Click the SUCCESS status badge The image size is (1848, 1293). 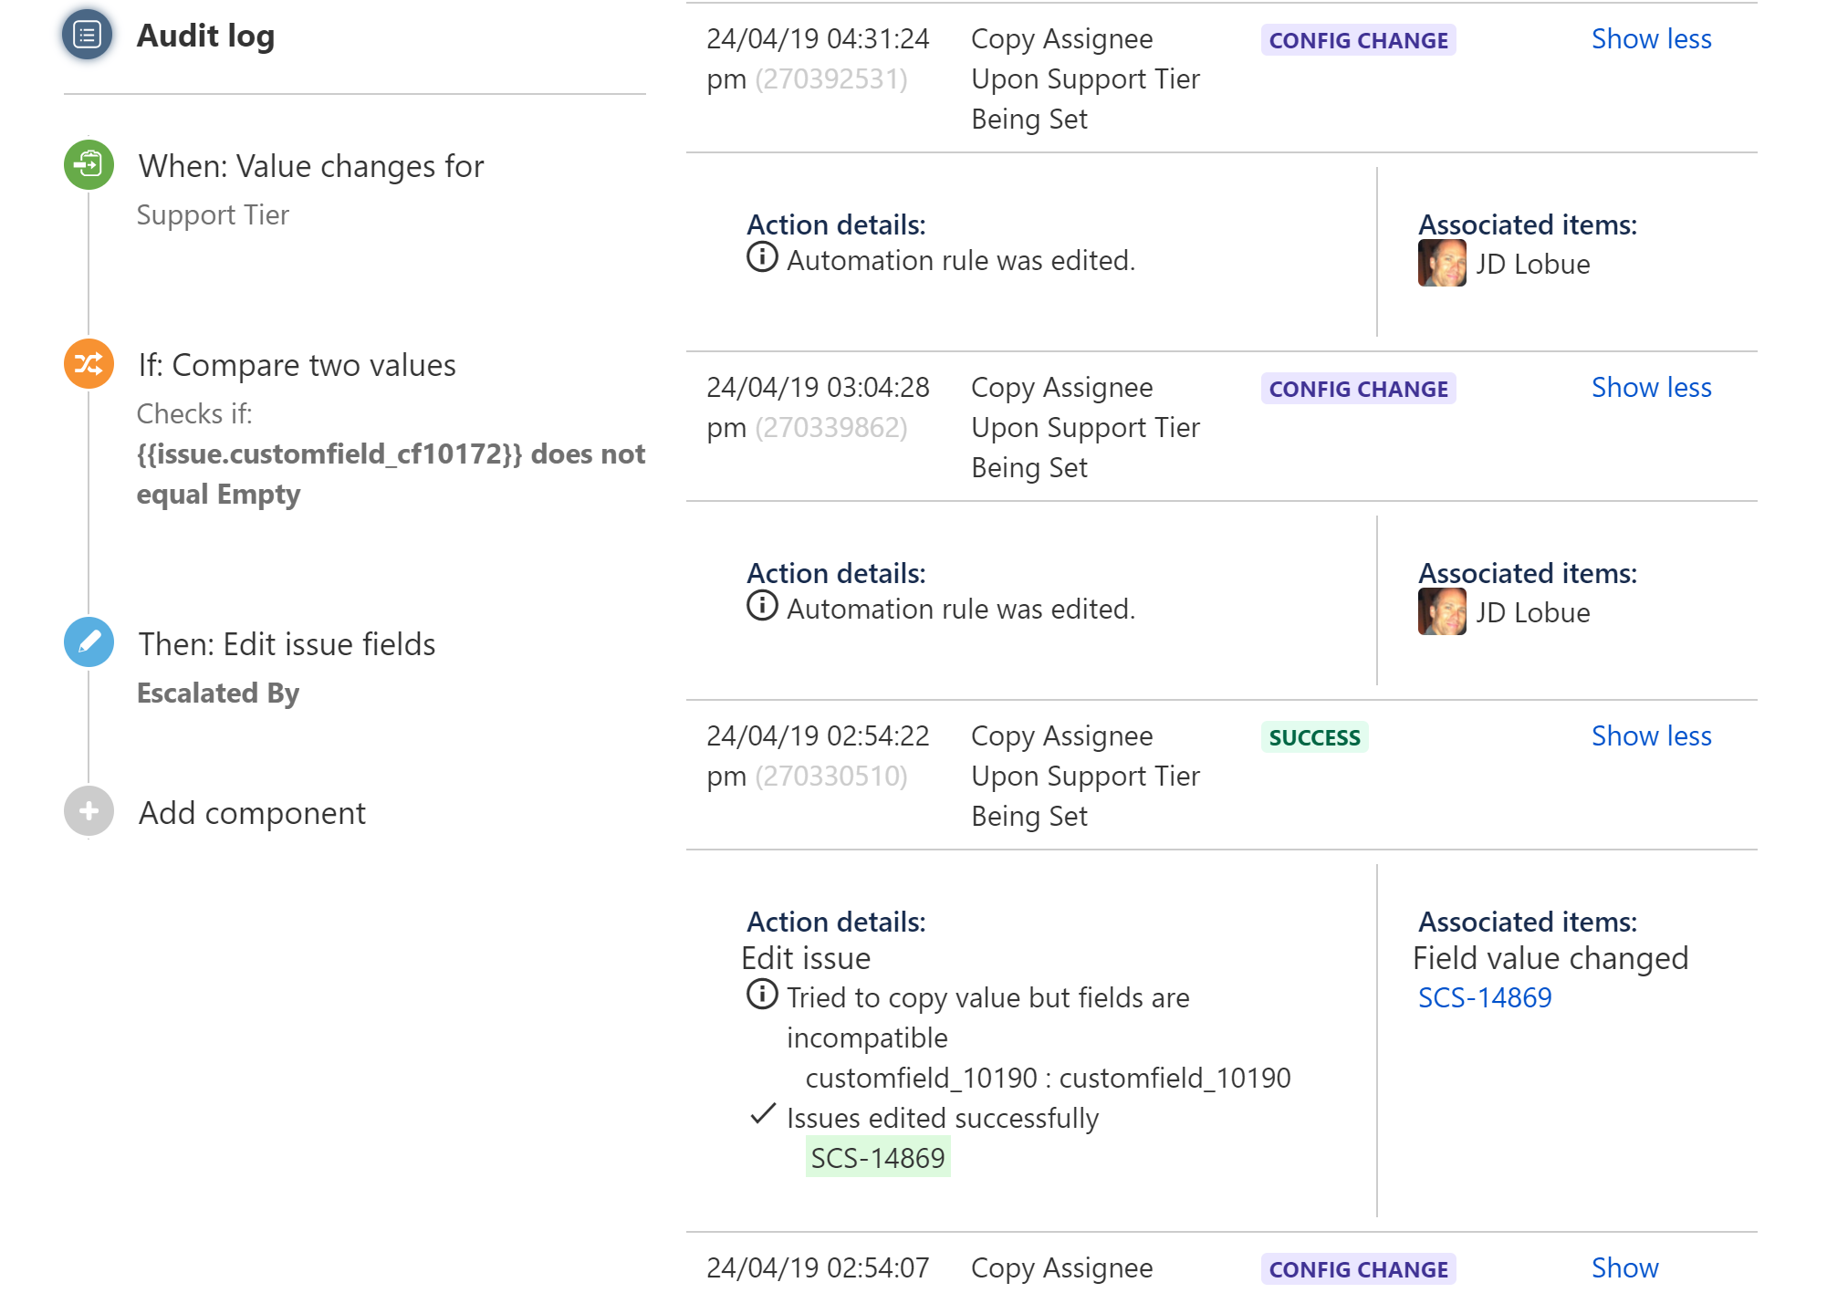pos(1314,737)
